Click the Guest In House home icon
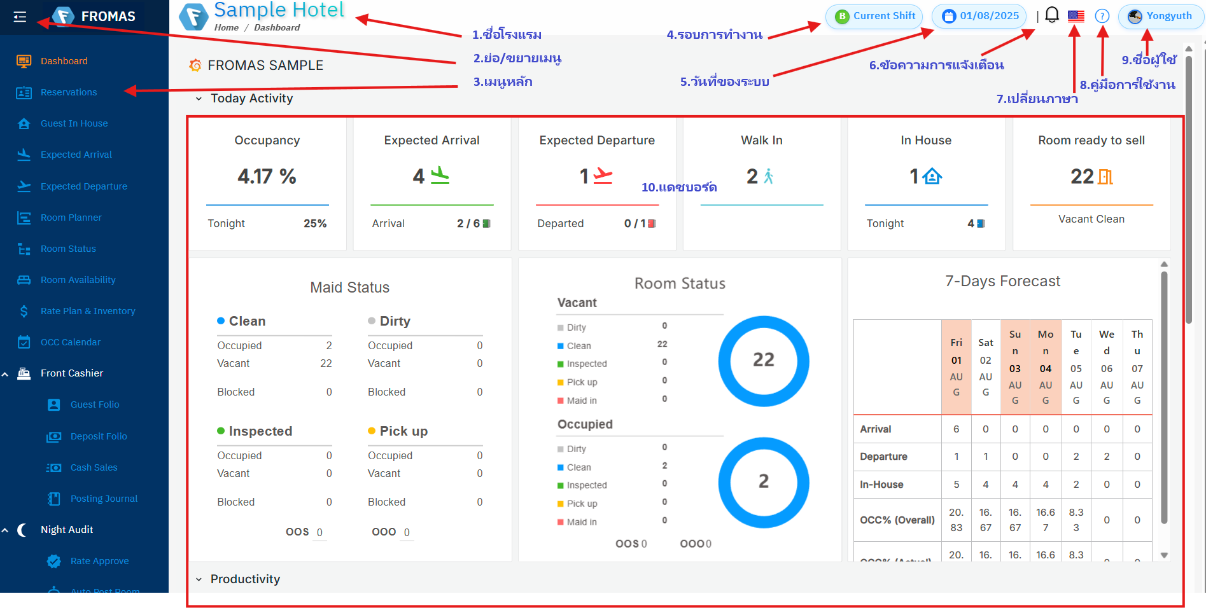 coord(24,123)
